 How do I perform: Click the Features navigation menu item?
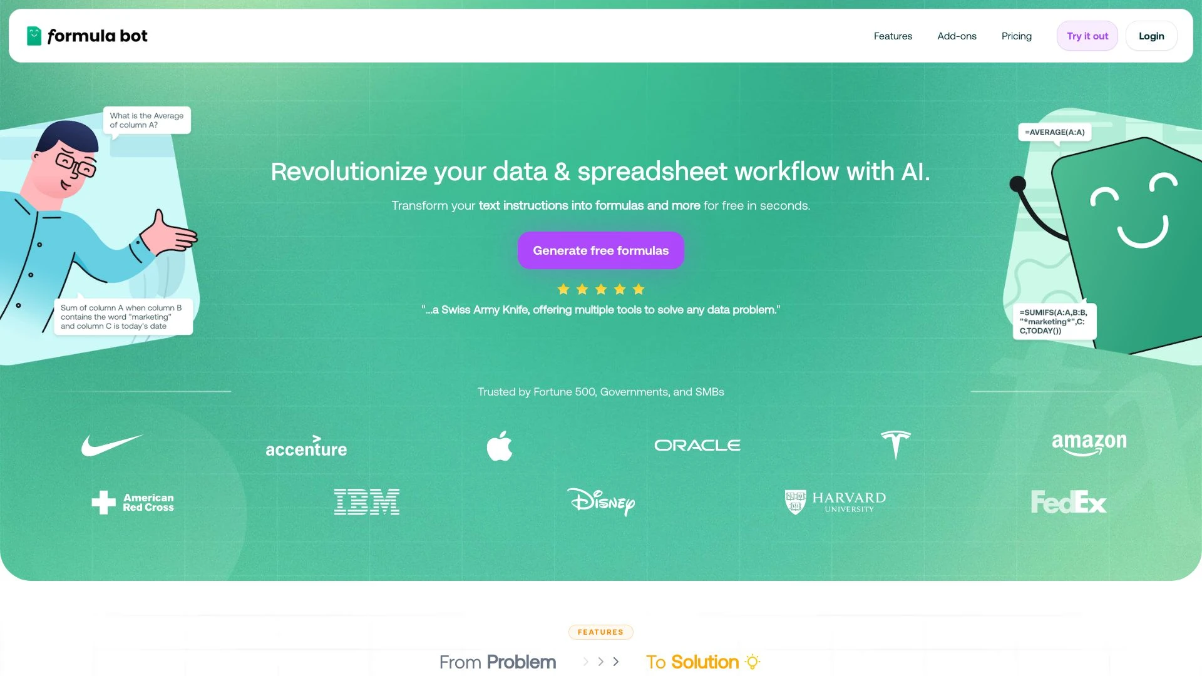coord(892,34)
